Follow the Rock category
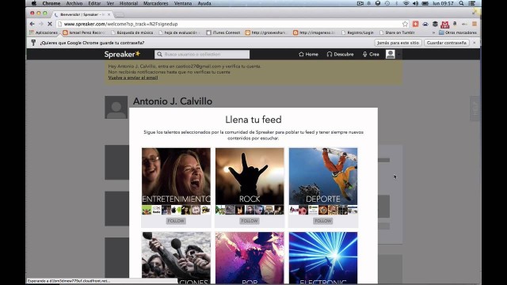The width and height of the screenshot is (507, 285). point(250,221)
